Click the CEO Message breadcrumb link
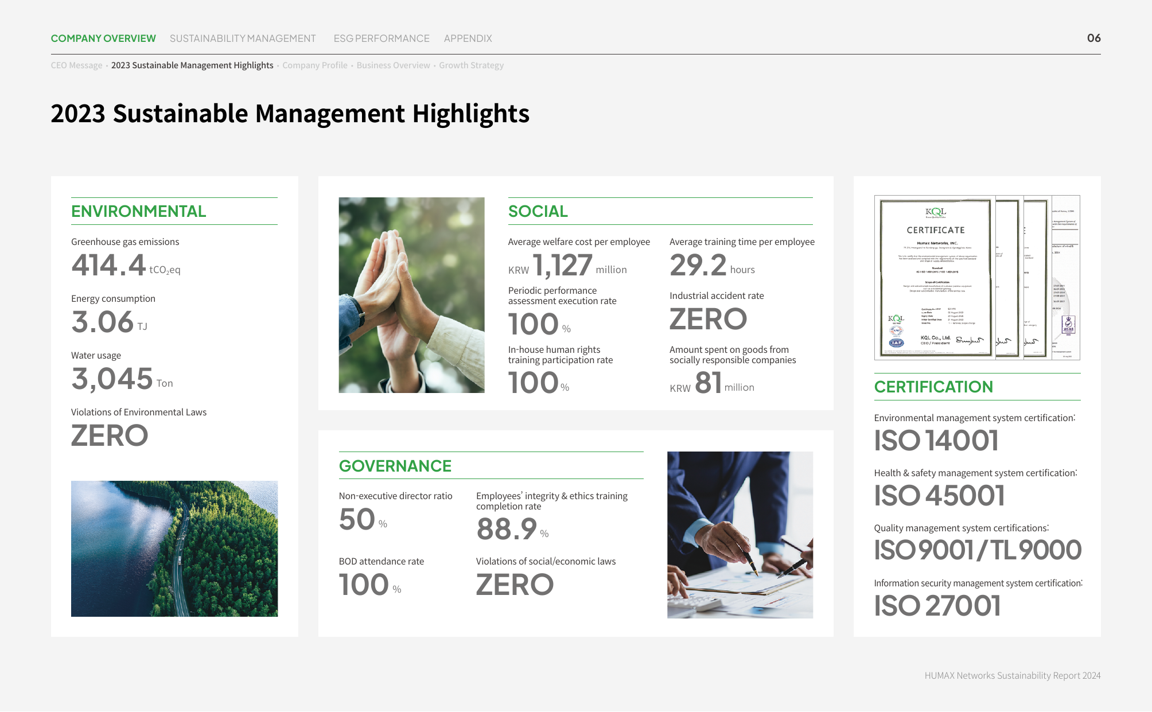 click(x=76, y=65)
